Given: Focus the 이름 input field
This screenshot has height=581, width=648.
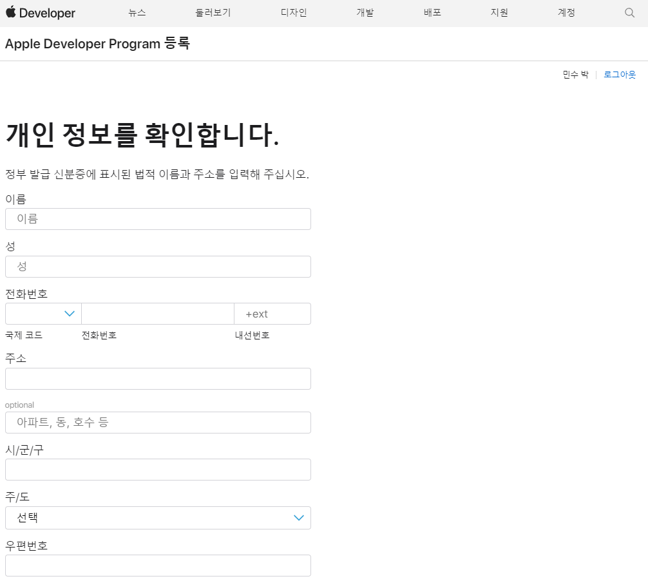Looking at the screenshot, I should click(x=158, y=219).
